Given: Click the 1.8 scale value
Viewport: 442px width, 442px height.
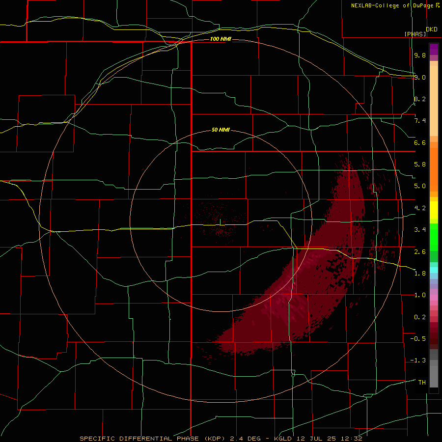Looking at the screenshot, I should click(420, 274).
